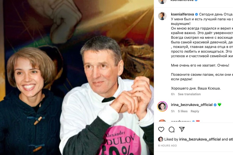Open ksenialferova avatar beside the caption
233x155 pixels.
(x=162, y=16)
